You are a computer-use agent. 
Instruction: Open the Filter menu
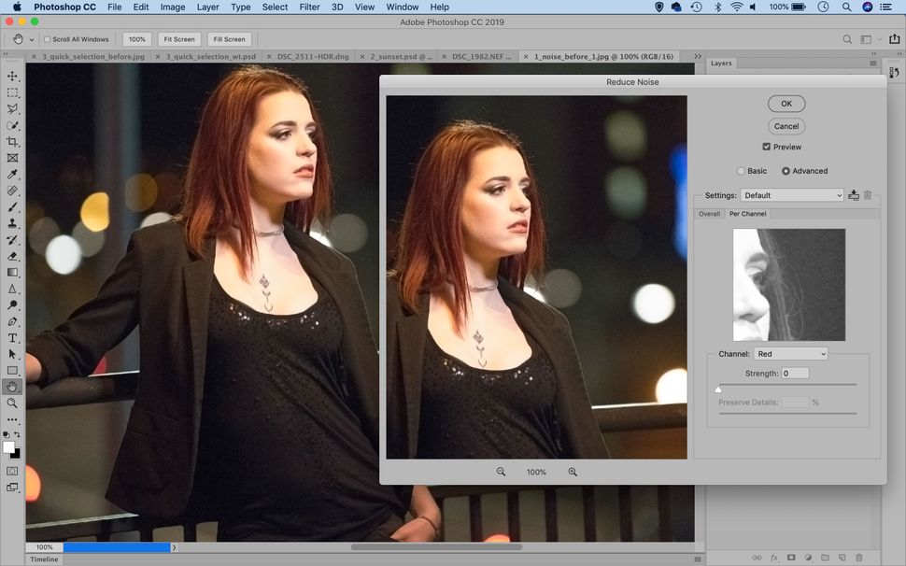tap(309, 7)
